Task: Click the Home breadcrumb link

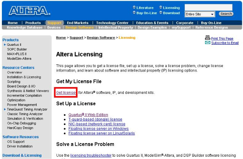Action: click(x=61, y=37)
